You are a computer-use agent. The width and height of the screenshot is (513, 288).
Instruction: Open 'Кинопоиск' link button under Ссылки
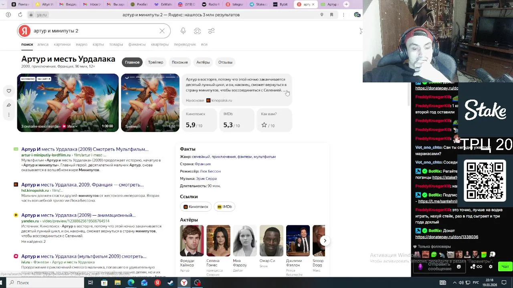(x=196, y=207)
